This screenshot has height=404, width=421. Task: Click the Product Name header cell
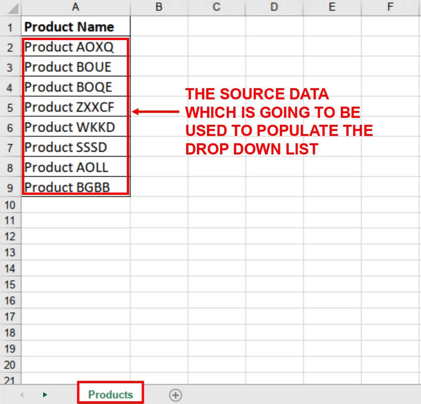coord(76,27)
